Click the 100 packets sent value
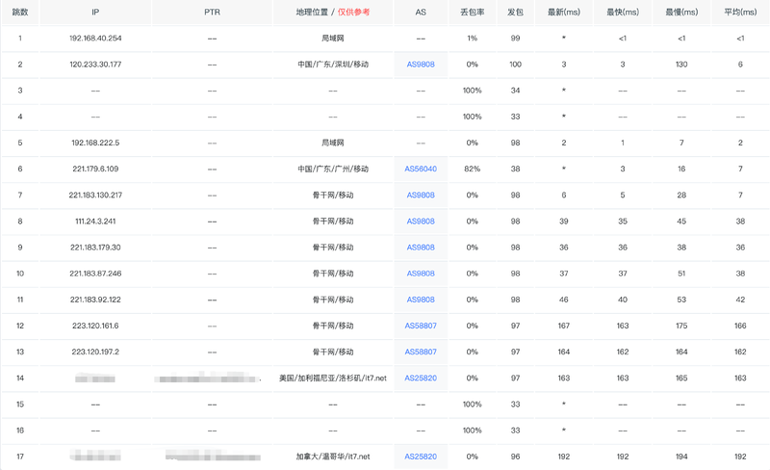 click(515, 65)
